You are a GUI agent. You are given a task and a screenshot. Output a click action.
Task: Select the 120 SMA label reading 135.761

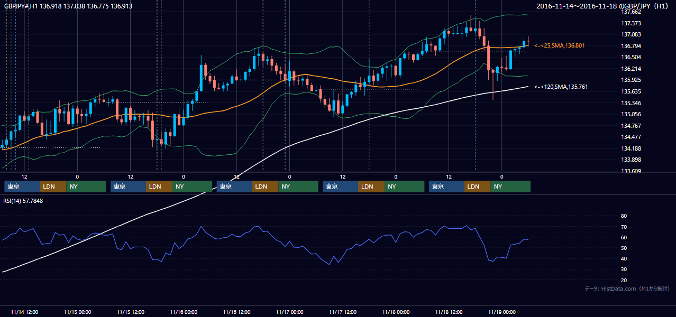561,87
